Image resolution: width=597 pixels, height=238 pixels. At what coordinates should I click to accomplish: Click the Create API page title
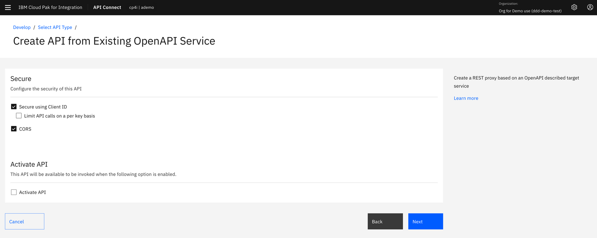coord(114,41)
